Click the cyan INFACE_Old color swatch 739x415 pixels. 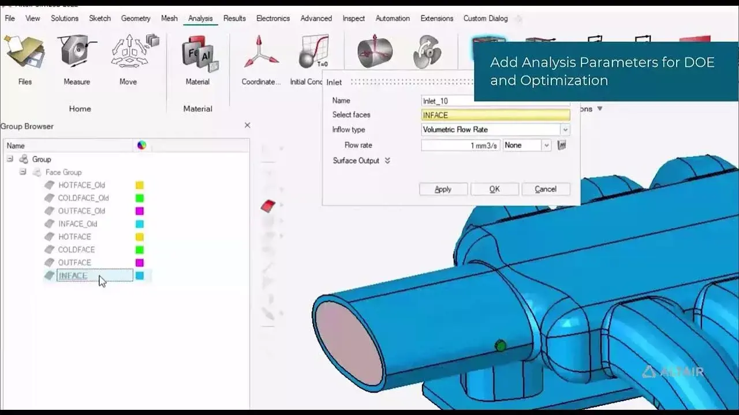point(139,224)
